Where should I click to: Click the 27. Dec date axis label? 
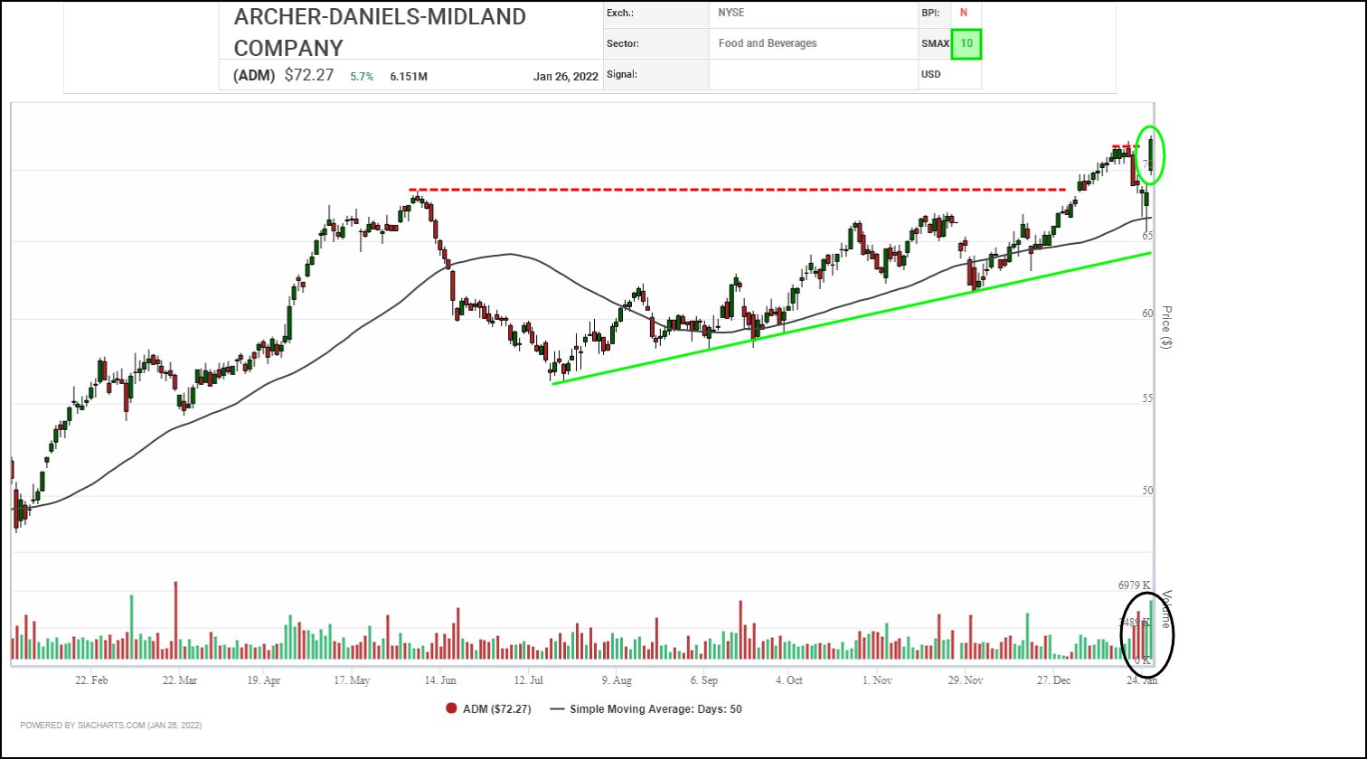click(1053, 679)
